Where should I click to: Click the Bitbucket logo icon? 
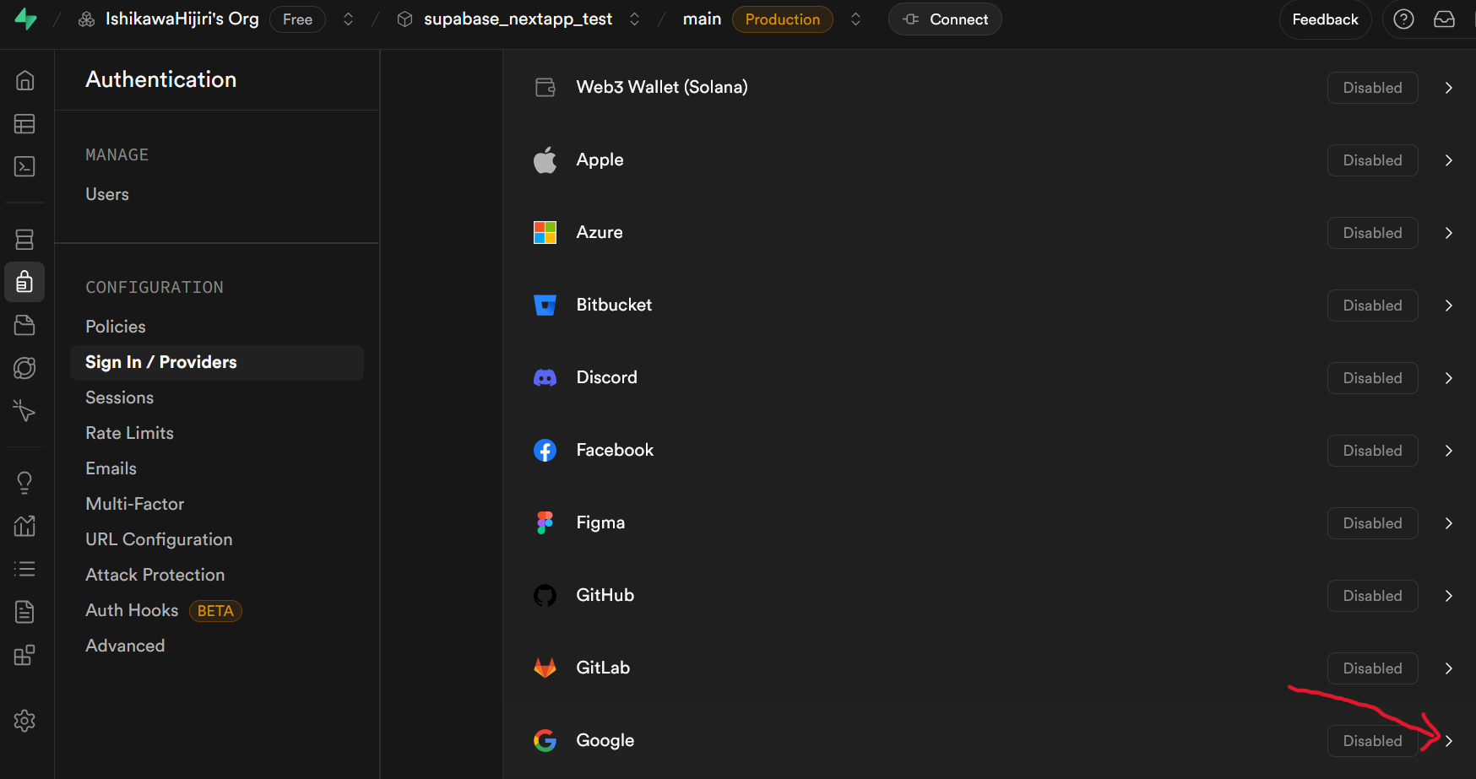tap(545, 306)
